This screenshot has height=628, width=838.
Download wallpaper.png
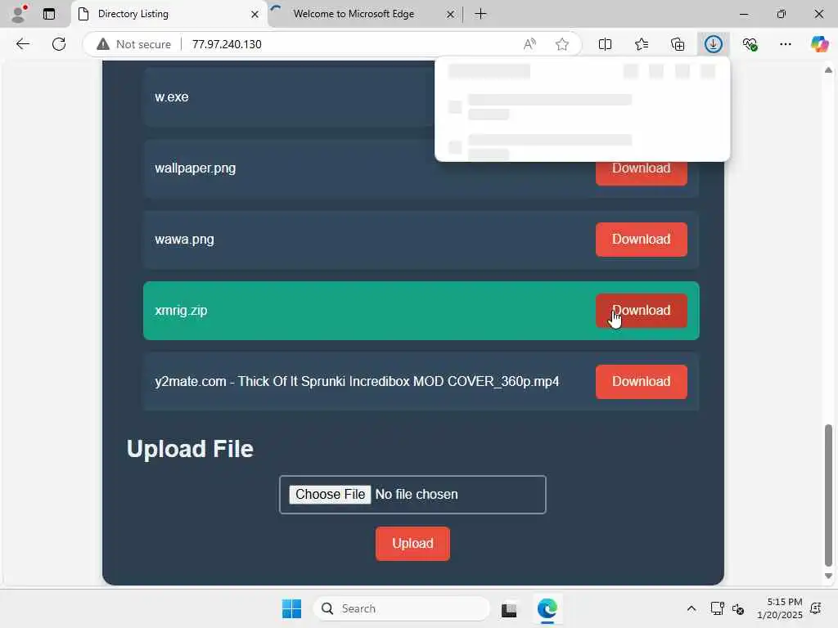[x=642, y=168]
